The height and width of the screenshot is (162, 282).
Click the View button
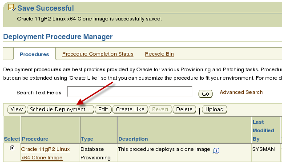[17, 109]
